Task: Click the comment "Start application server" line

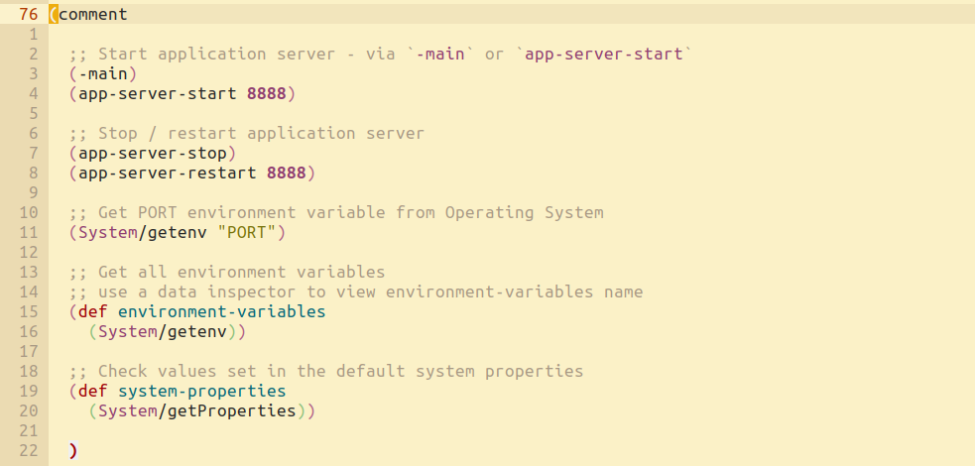Action: (x=381, y=54)
